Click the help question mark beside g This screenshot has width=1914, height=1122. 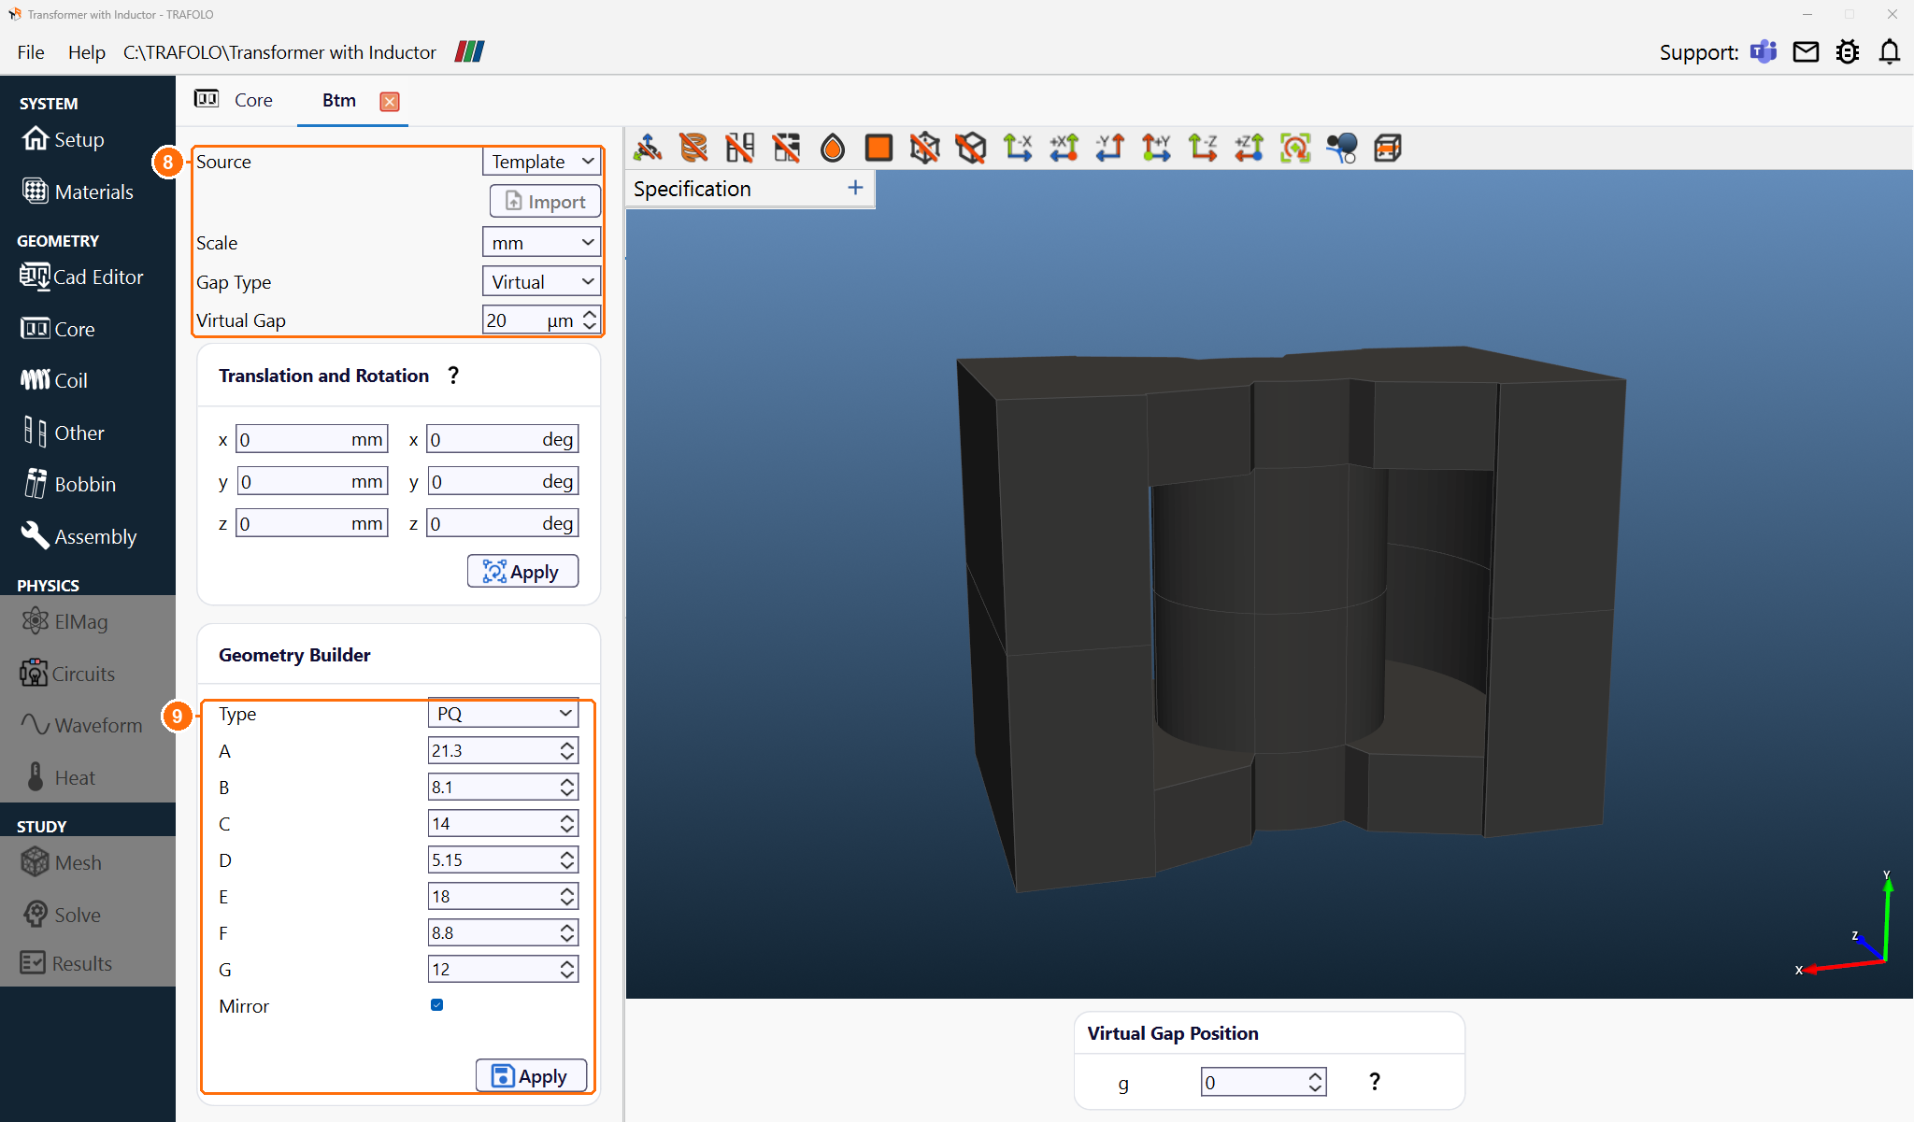coord(1374,1082)
